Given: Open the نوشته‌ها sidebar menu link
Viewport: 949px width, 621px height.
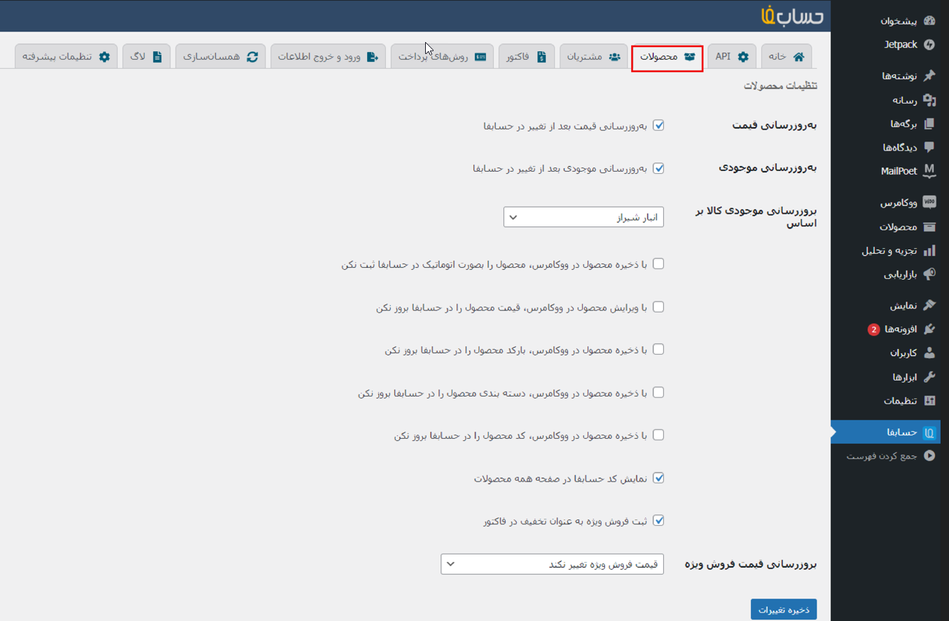Looking at the screenshot, I should click(900, 76).
